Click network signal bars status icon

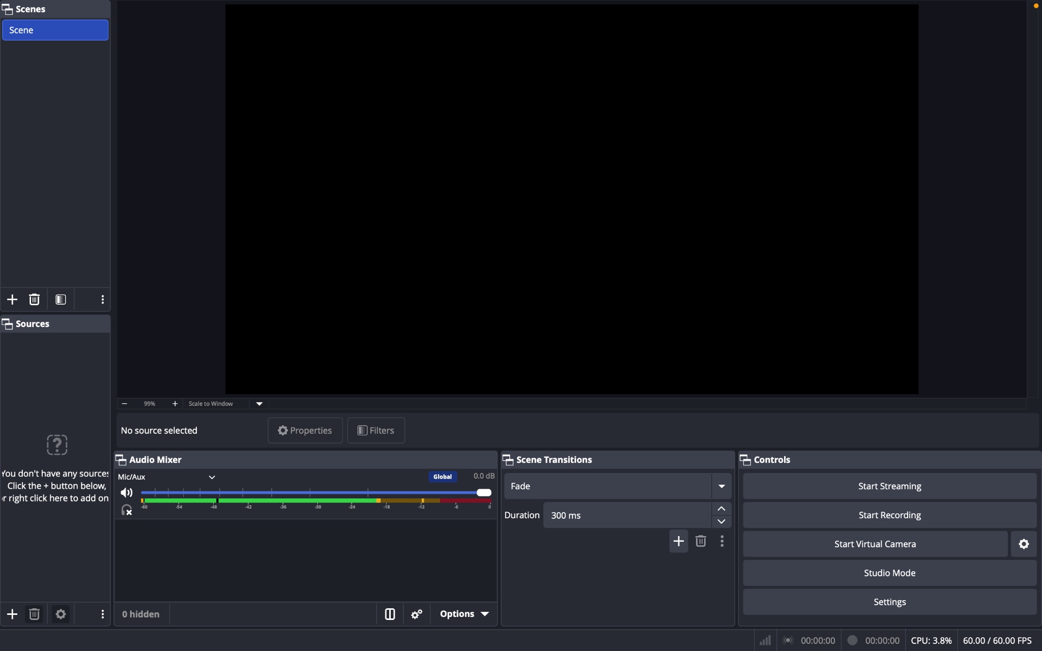pyautogui.click(x=765, y=640)
